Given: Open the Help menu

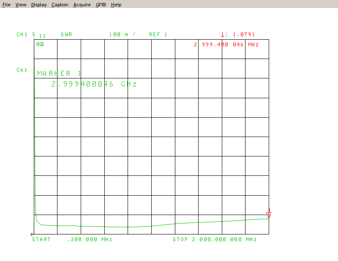Looking at the screenshot, I should [116, 5].
